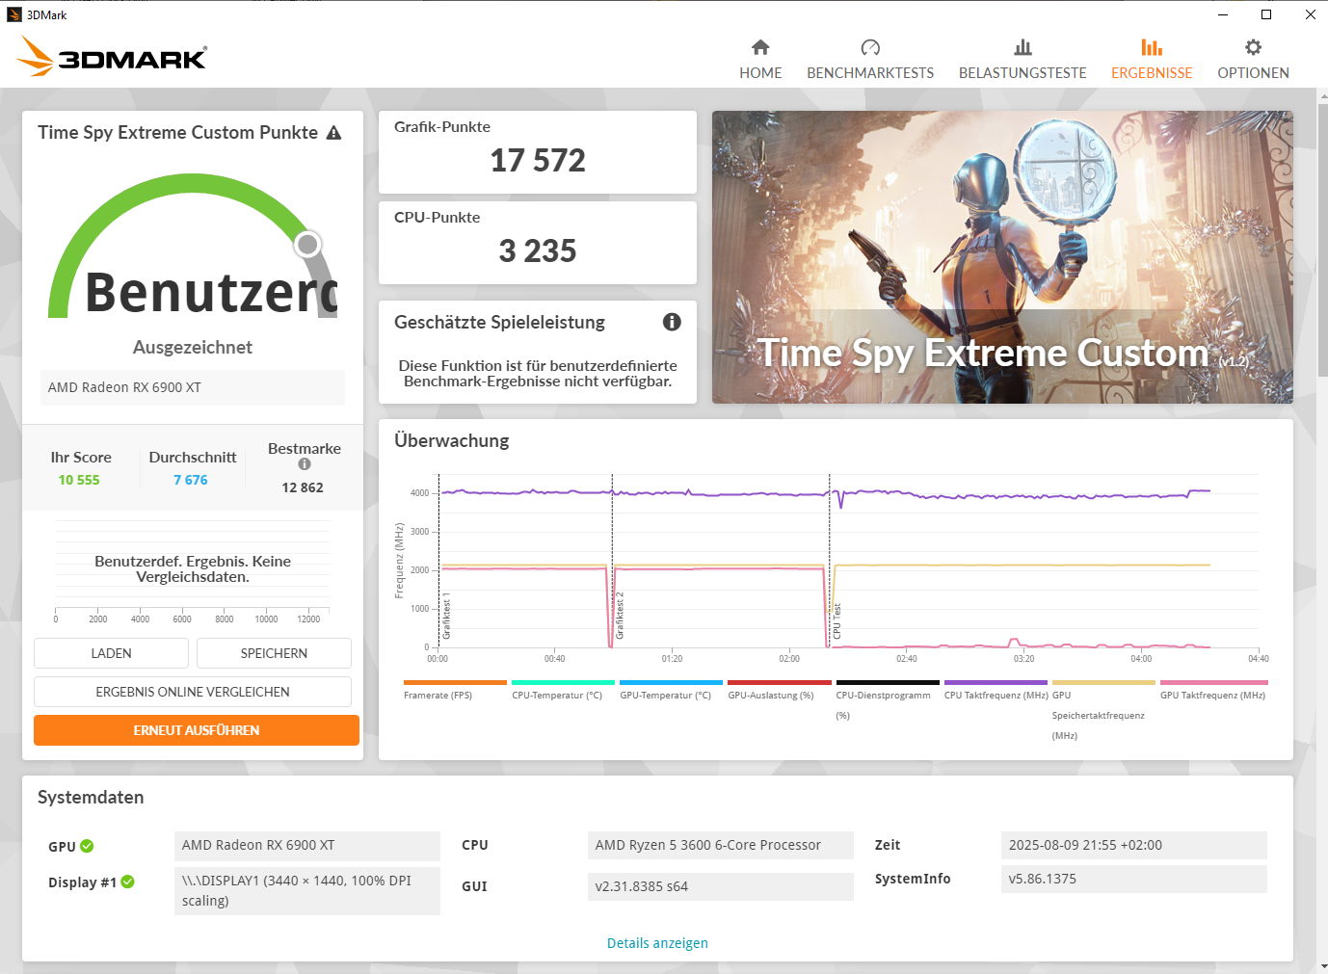Go to the HOME tab
Viewport: 1328px width, 974px height.
pos(760,73)
